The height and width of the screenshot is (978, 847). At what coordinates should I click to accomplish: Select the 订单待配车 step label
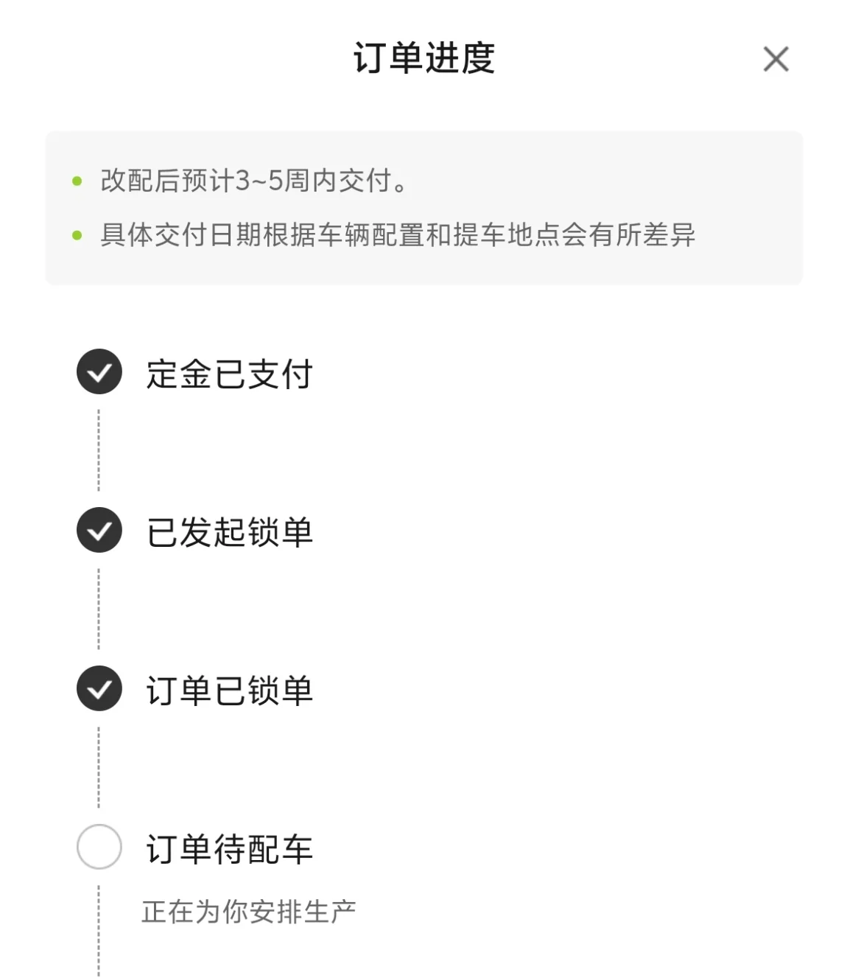pyautogui.click(x=230, y=849)
